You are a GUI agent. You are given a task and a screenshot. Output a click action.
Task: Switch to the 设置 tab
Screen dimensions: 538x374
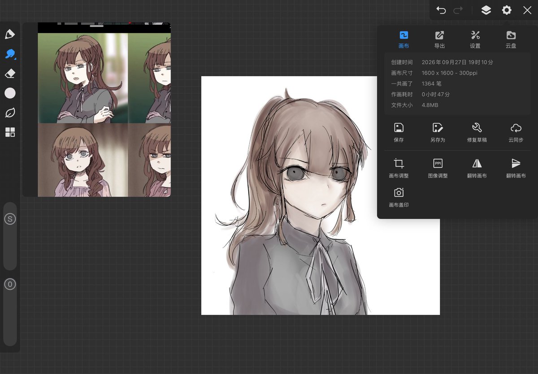pyautogui.click(x=475, y=39)
